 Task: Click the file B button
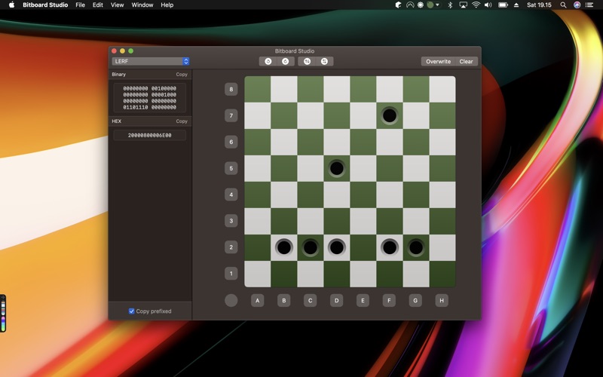284,300
